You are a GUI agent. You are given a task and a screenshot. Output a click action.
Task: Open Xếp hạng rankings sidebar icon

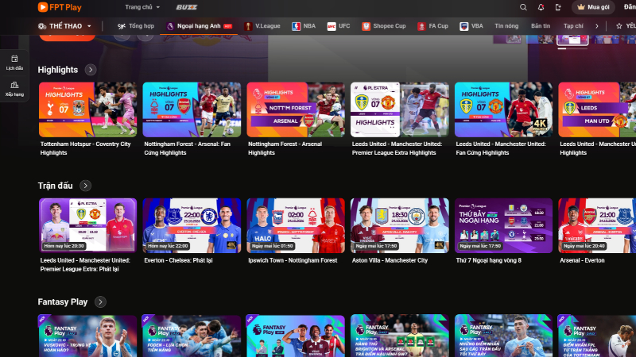(14, 89)
